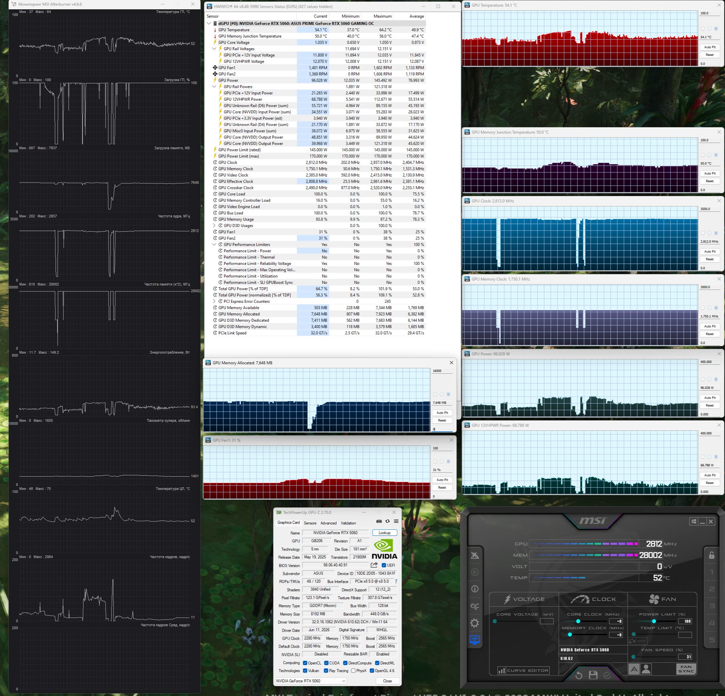725x696 pixels.
Task: Click the Close button in GPU-Z
Action: point(387,681)
